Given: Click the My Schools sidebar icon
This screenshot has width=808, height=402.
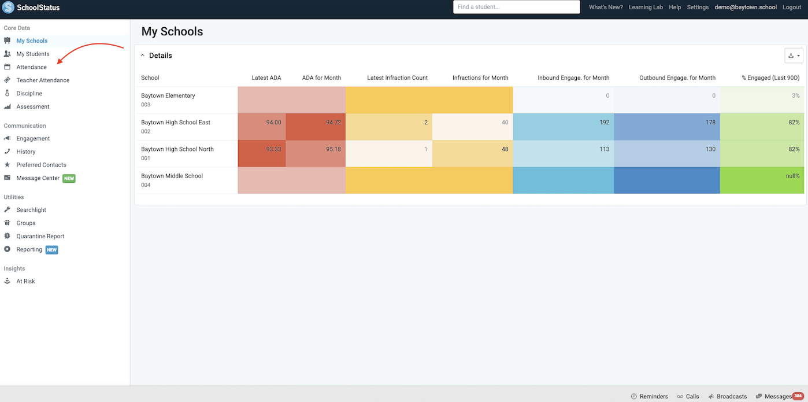Looking at the screenshot, I should 8,40.
